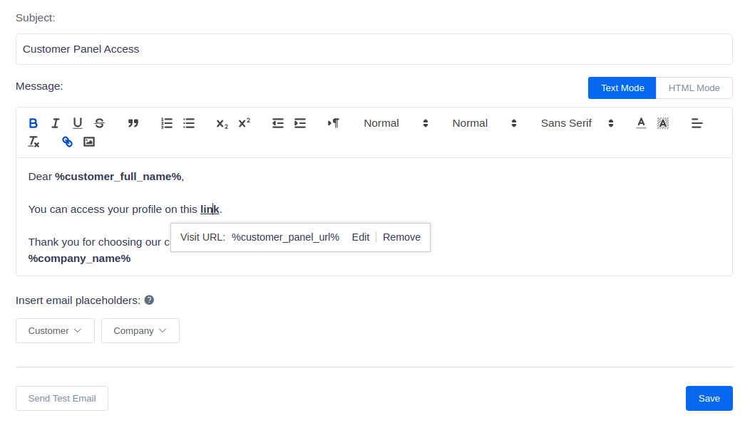
Task: Apply subscript formatting
Action: click(x=222, y=123)
